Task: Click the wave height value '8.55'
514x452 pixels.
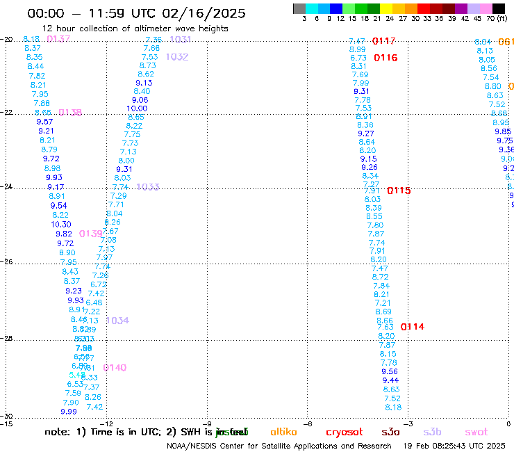Action: coord(374,217)
